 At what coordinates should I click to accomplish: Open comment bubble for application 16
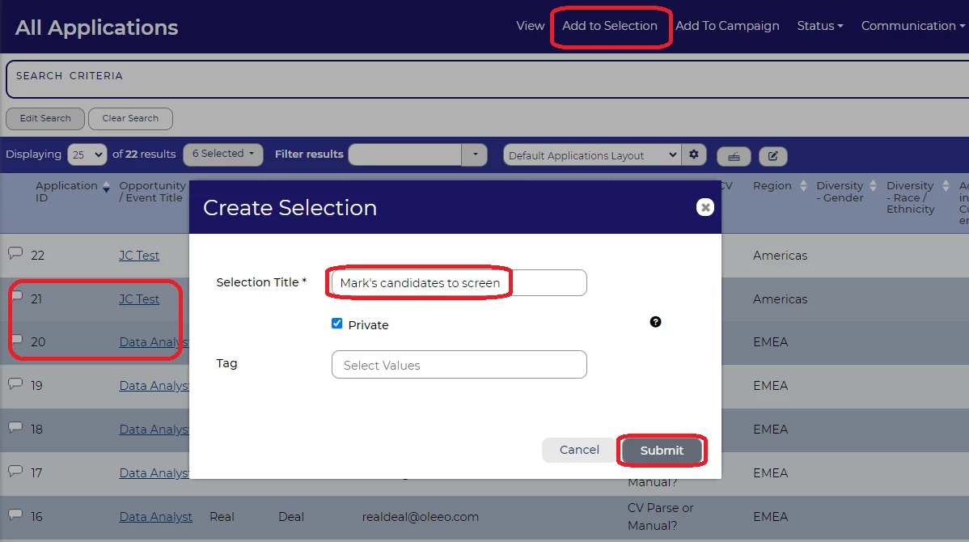tap(15, 515)
